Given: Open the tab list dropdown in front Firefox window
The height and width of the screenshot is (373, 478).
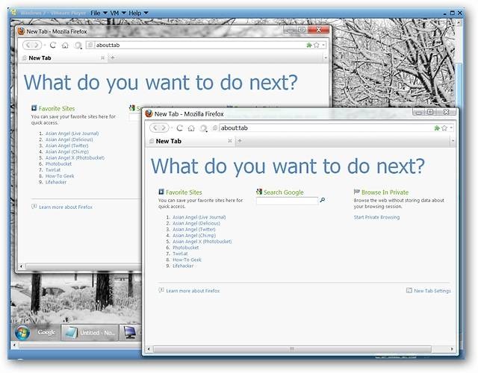Looking at the screenshot, I should pos(453,141).
